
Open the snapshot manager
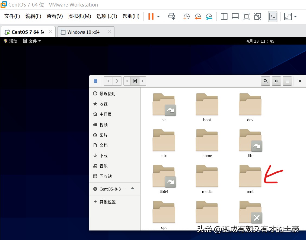(209, 16)
